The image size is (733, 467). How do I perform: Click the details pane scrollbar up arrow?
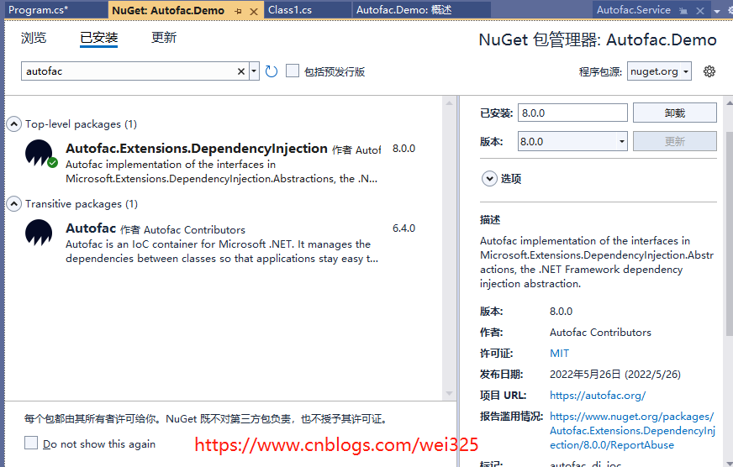[730, 102]
